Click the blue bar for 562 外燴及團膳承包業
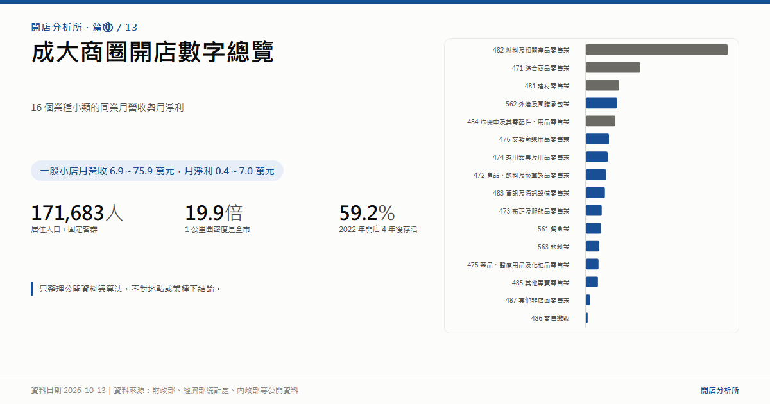This screenshot has width=770, height=404. click(601, 103)
